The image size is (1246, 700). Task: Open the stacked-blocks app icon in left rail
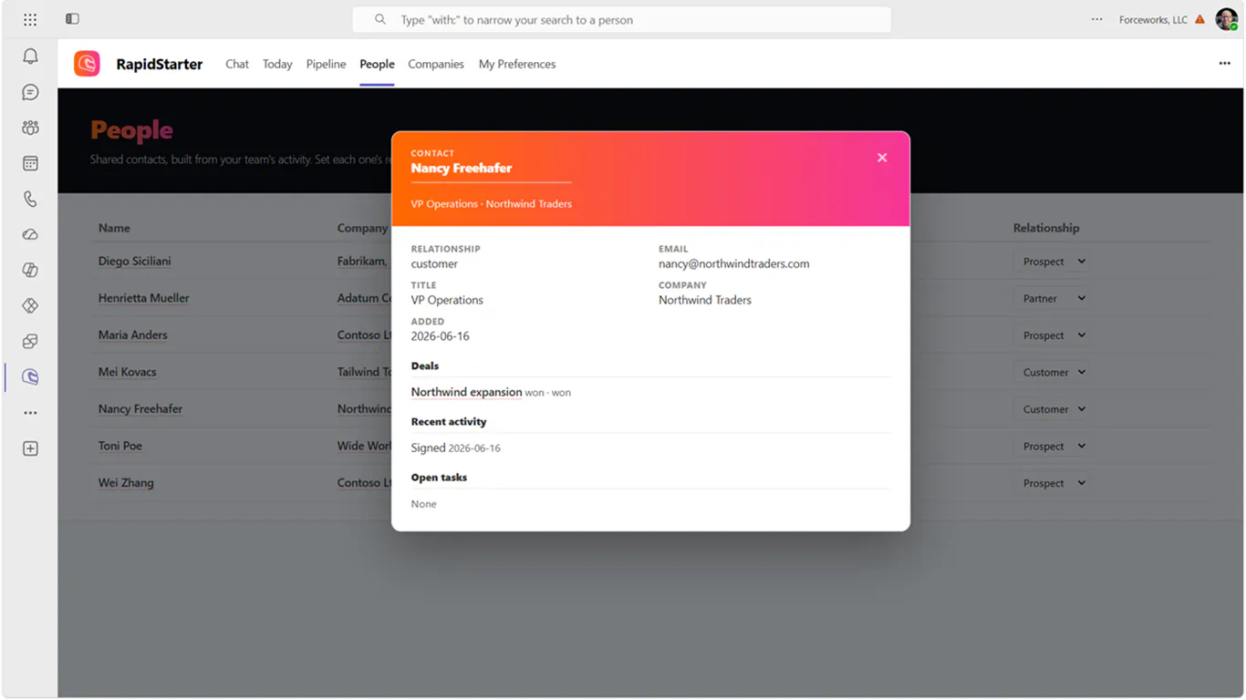tap(30, 341)
